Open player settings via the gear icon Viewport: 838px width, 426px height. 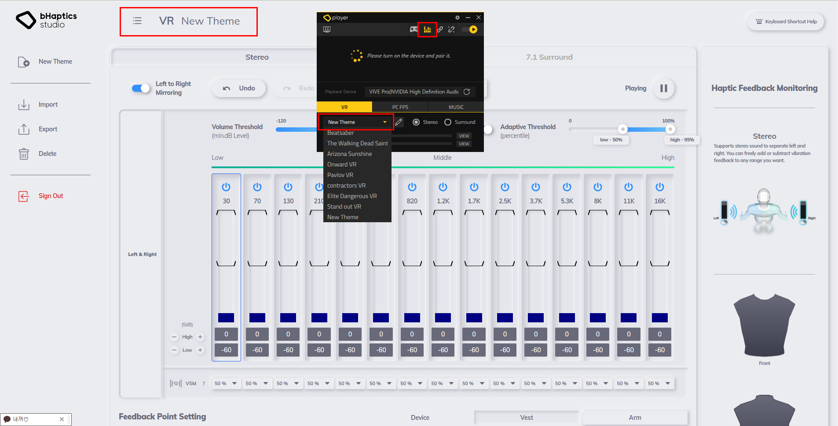tap(457, 18)
